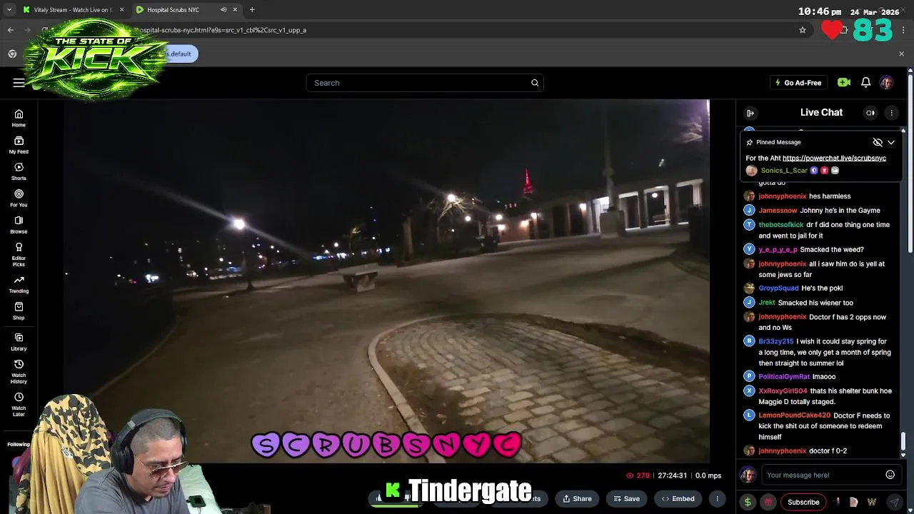This screenshot has height=514, width=914.
Task: Click username PoliticalGymRat in chat
Action: pos(784,377)
